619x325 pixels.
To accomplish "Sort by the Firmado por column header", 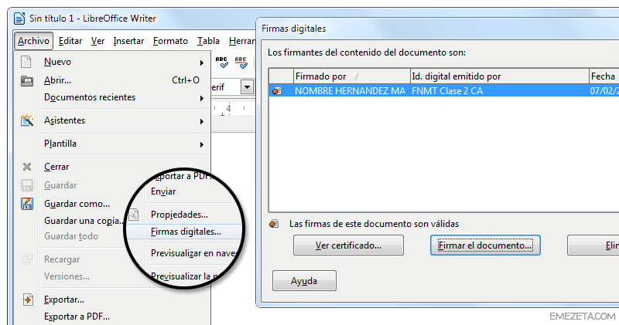I will pos(352,76).
